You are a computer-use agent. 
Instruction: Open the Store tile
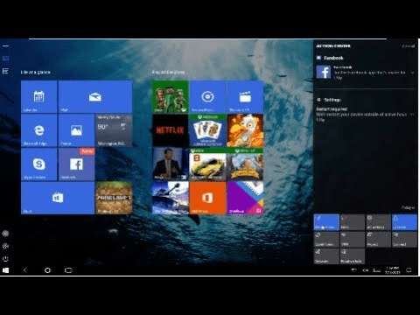[x=58, y=198]
